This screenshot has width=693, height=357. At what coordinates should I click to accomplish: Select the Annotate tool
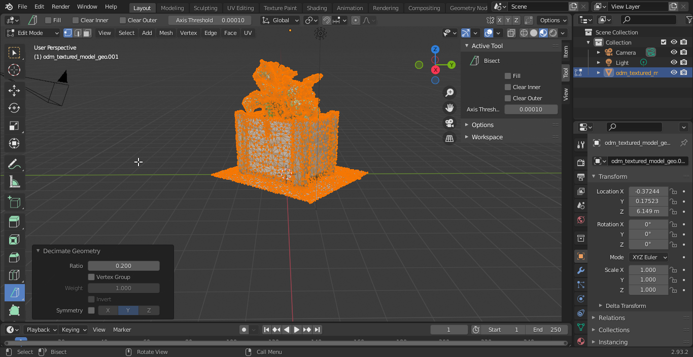[x=14, y=164]
